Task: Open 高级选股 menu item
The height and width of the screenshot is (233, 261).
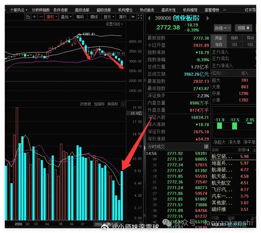Action: coord(82,10)
